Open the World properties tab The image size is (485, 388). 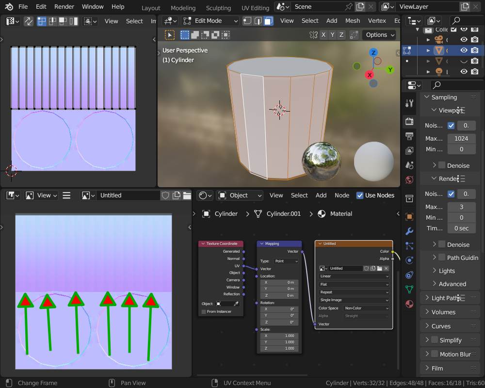[x=409, y=180]
